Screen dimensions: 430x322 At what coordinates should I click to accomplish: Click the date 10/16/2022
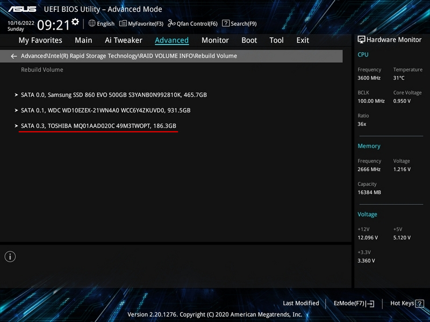pyautogui.click(x=21, y=23)
